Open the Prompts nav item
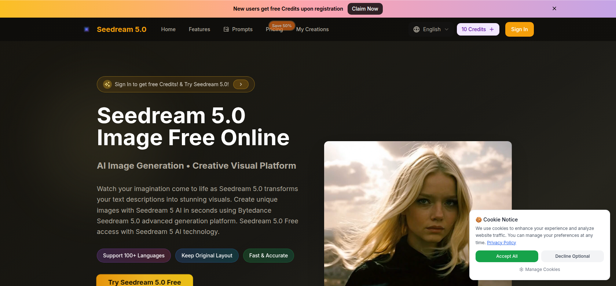Viewport: 616px width, 286px height. 238,29
